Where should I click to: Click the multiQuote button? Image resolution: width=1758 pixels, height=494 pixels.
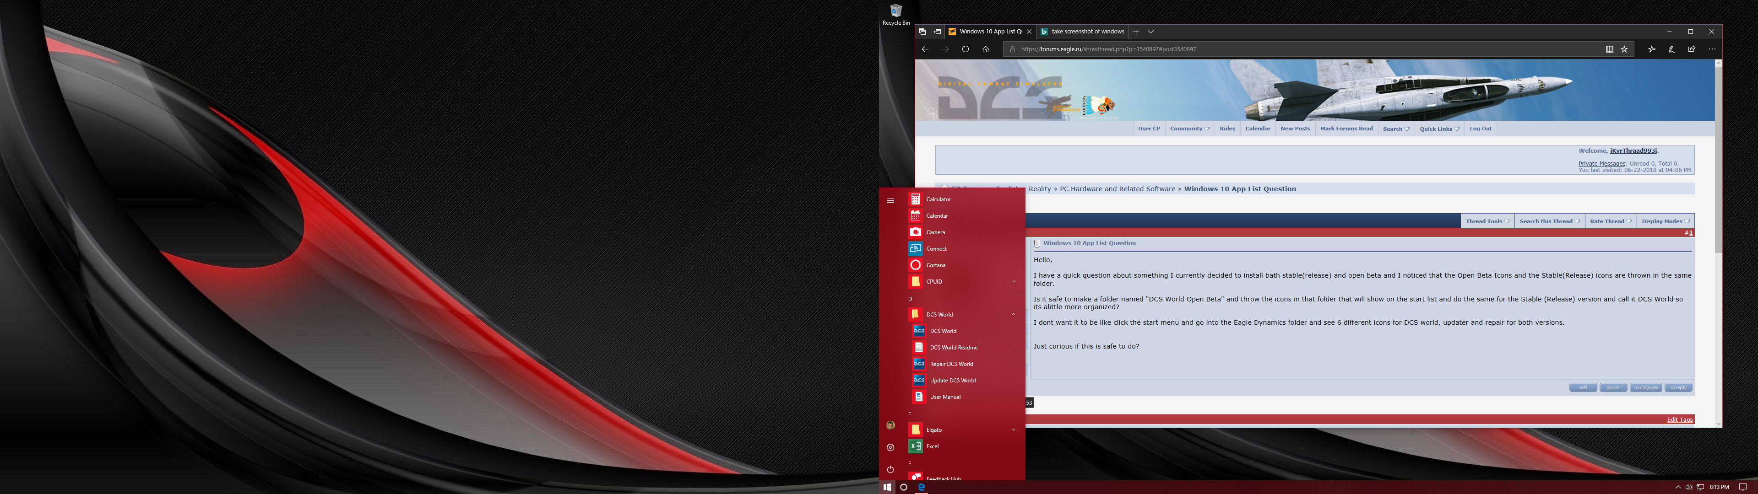click(x=1645, y=387)
